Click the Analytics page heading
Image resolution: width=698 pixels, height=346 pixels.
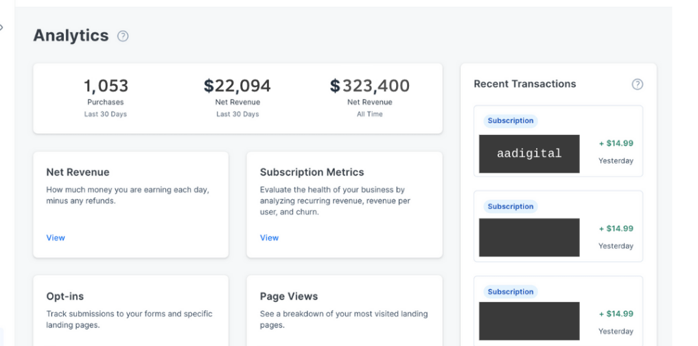[x=71, y=36]
